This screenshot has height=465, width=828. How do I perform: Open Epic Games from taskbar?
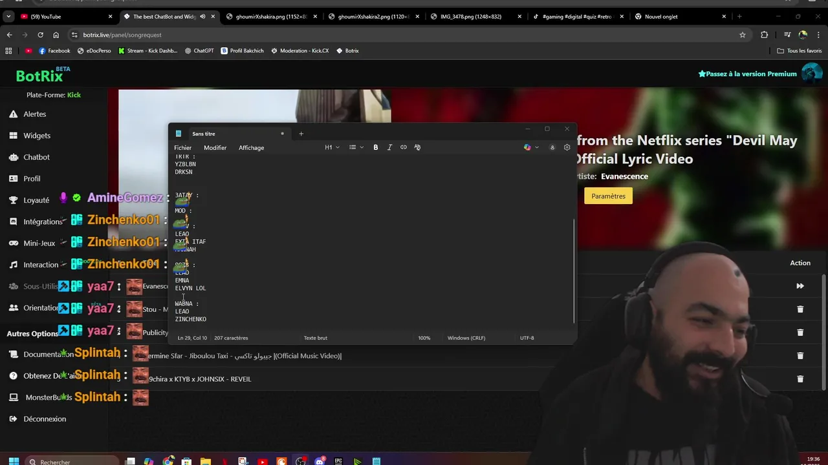point(338,461)
